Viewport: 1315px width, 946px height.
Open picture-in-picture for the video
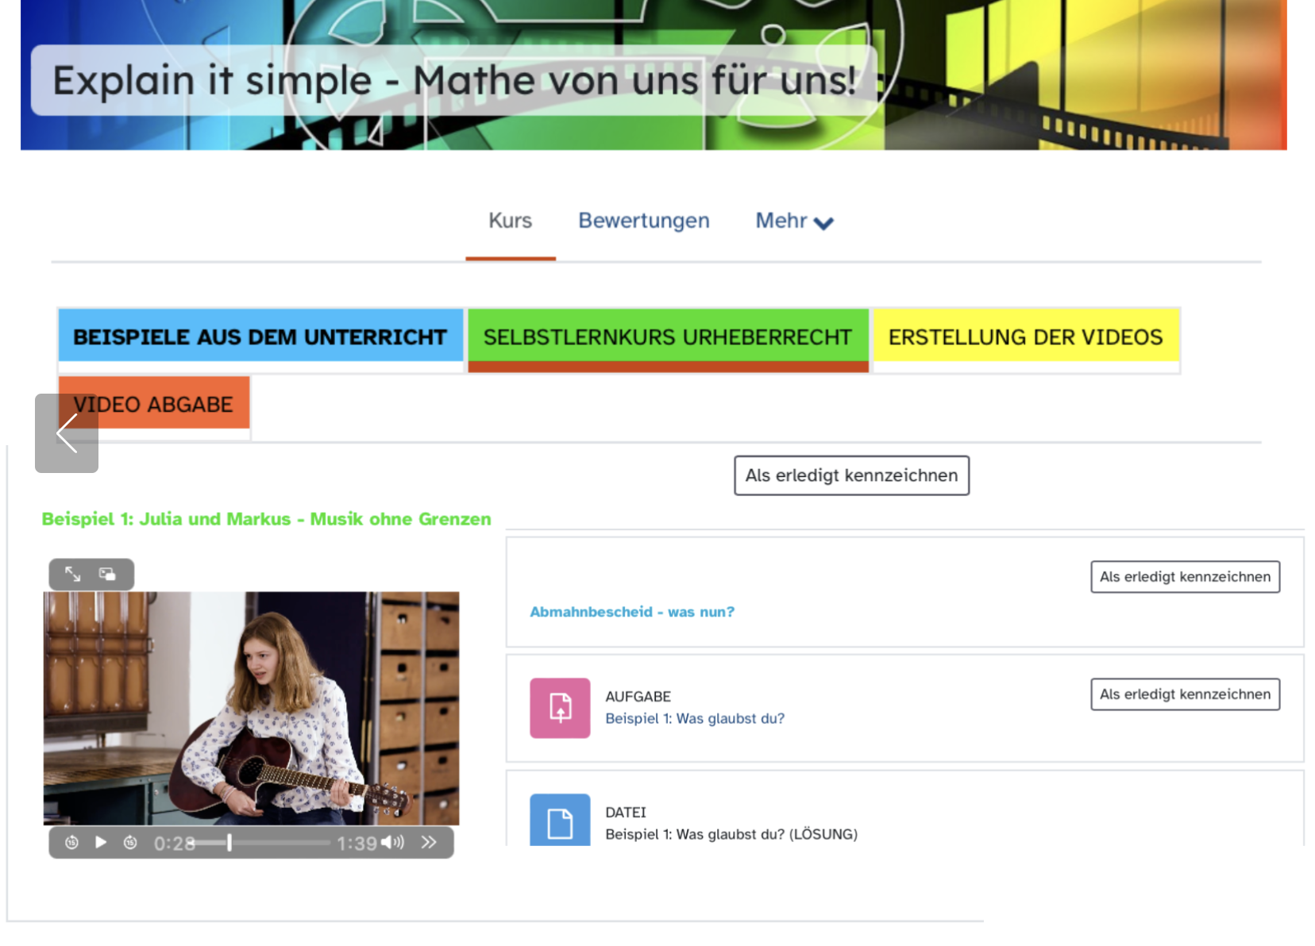pyautogui.click(x=107, y=574)
